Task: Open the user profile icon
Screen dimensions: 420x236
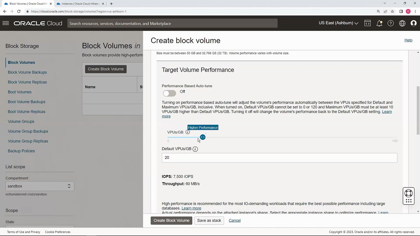Action: click(x=413, y=23)
